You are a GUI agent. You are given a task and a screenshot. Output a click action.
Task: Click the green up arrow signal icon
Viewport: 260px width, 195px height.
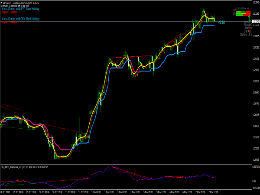[x=249, y=18]
